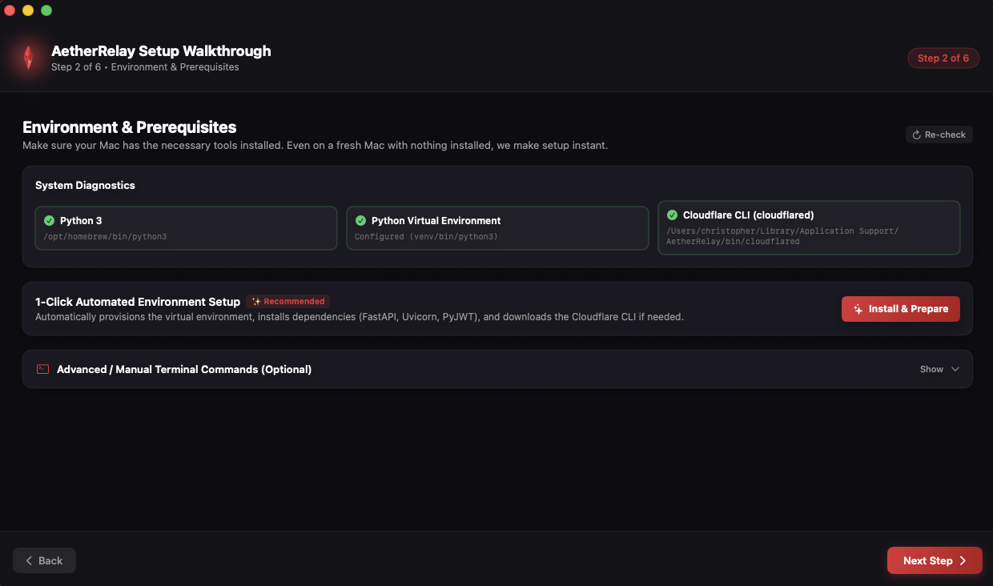
Task: Click the automatic provisioning description text
Action: (x=360, y=317)
